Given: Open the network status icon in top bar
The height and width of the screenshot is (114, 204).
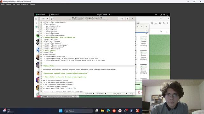Looking at the screenshot, I should click(161, 15).
